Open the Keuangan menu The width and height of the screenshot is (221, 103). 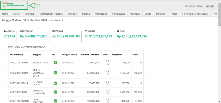pyautogui.click(x=135, y=14)
